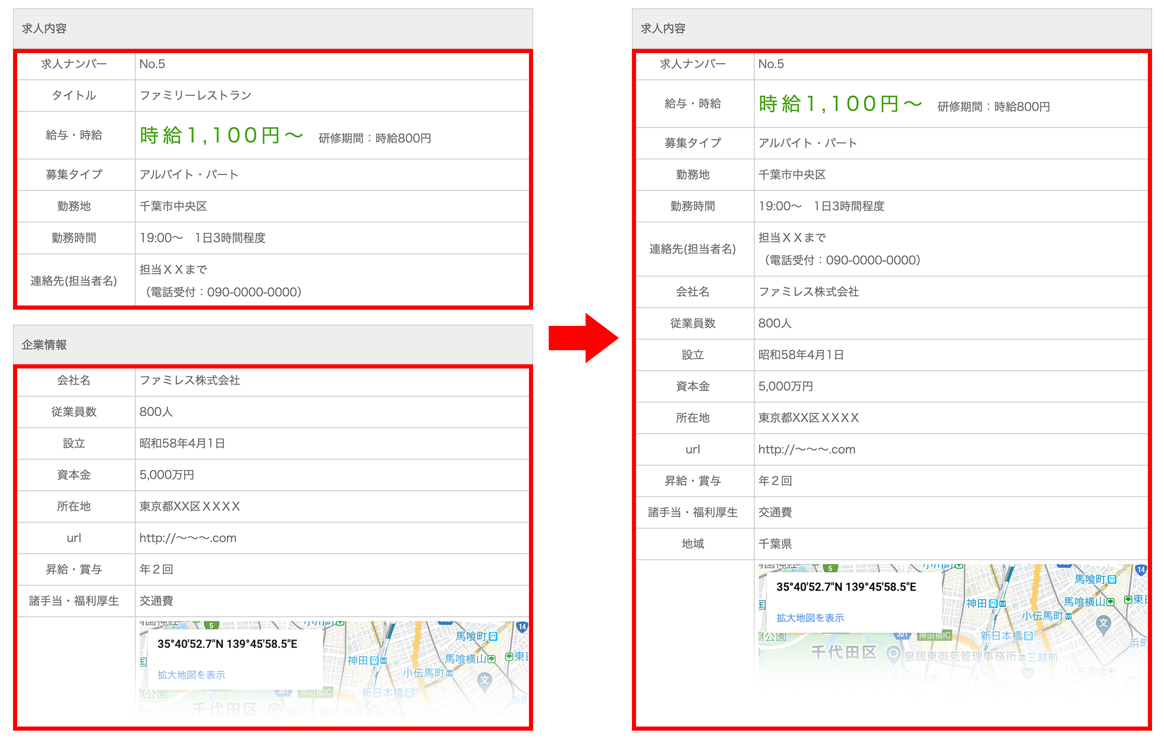The image size is (1164, 739).
Task: Click 神田 station icon in 企業情報 map
Action: click(x=374, y=660)
